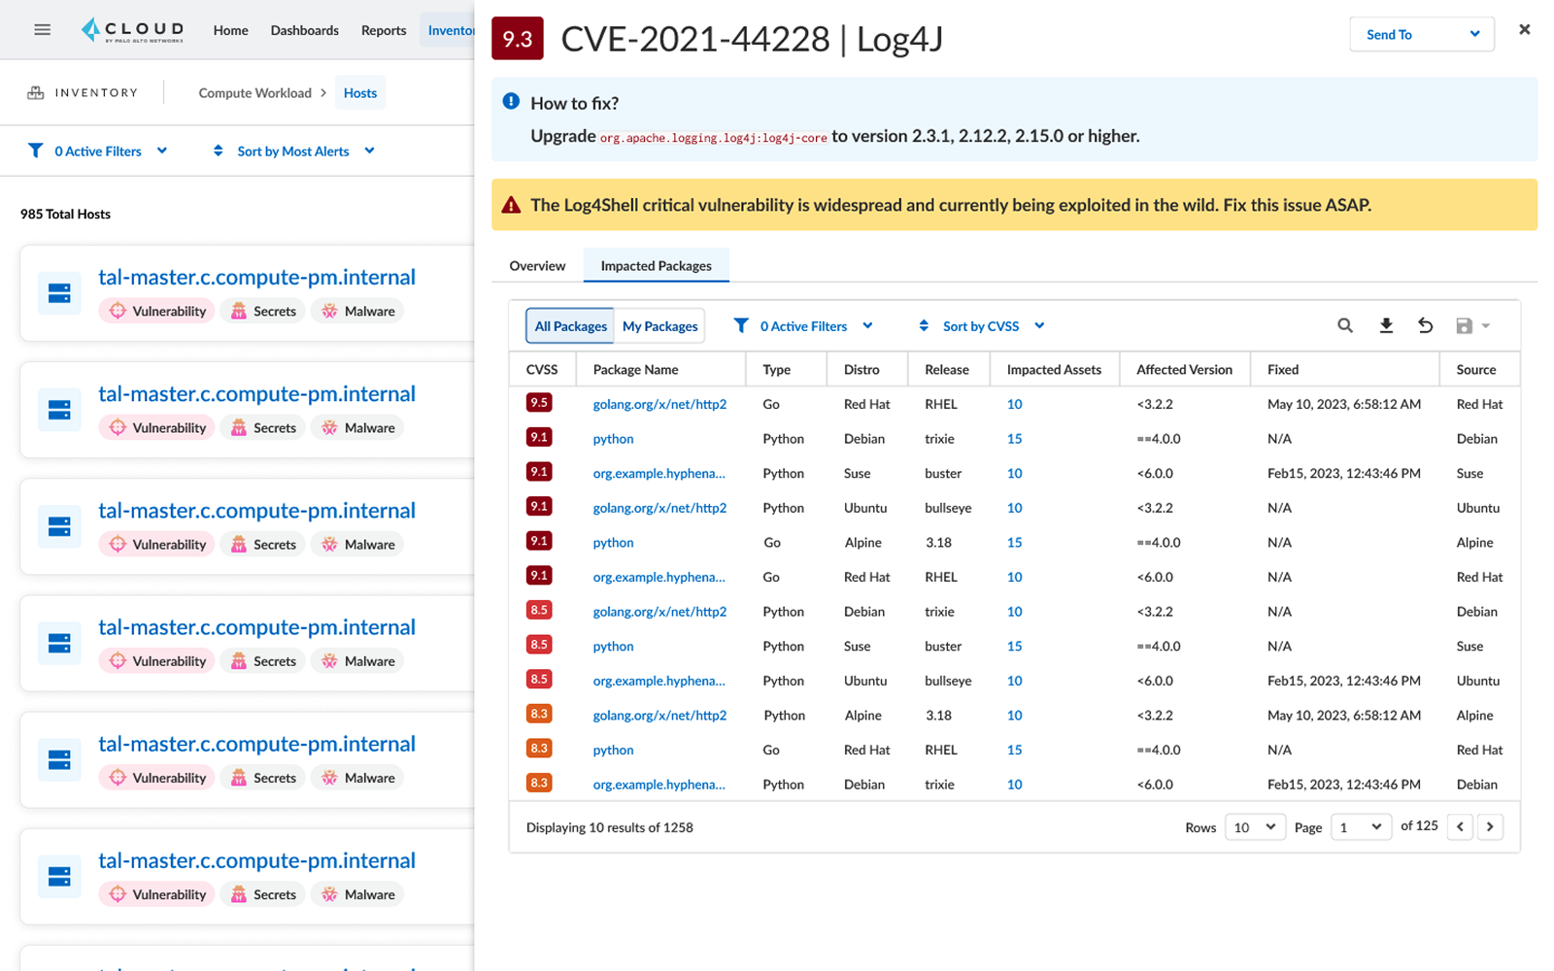Click the first host's Secrets tag

(264, 311)
